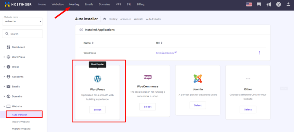Open the top Emails menu
Image resolution: width=294 pixels, height=132 pixels.
pos(89,4)
